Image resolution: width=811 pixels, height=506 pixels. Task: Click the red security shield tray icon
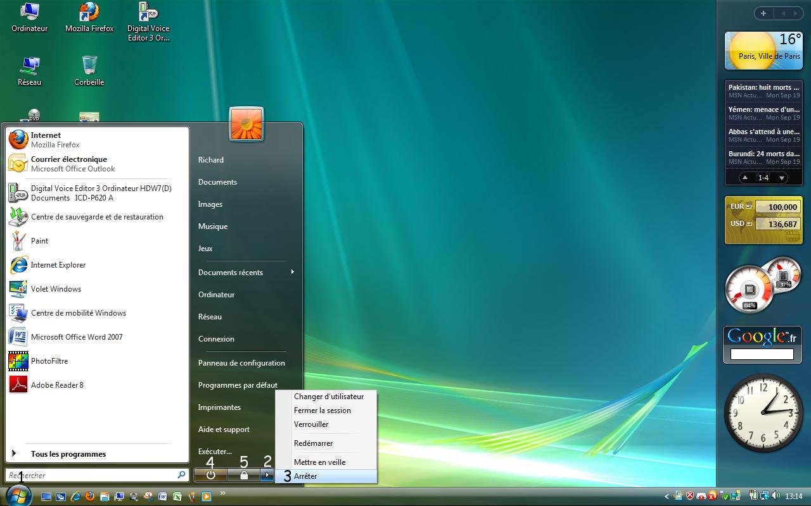(691, 496)
